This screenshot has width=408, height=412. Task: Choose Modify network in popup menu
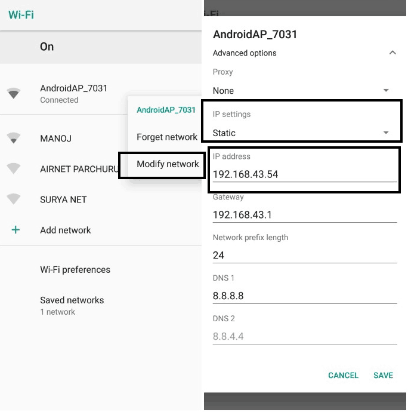click(x=168, y=164)
